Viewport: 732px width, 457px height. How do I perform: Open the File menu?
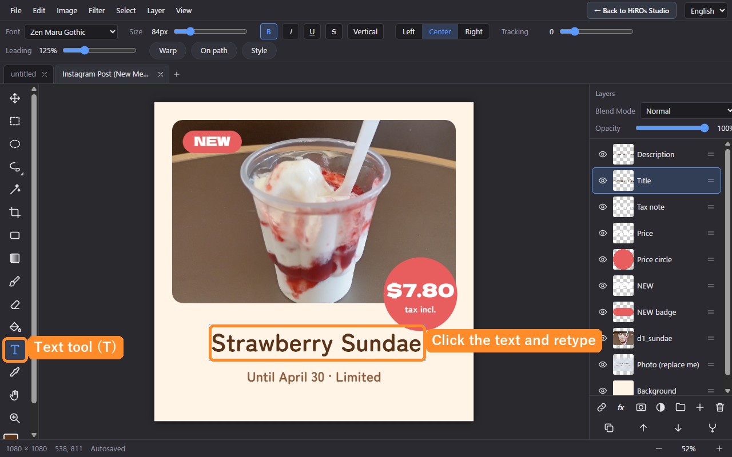coord(16,10)
